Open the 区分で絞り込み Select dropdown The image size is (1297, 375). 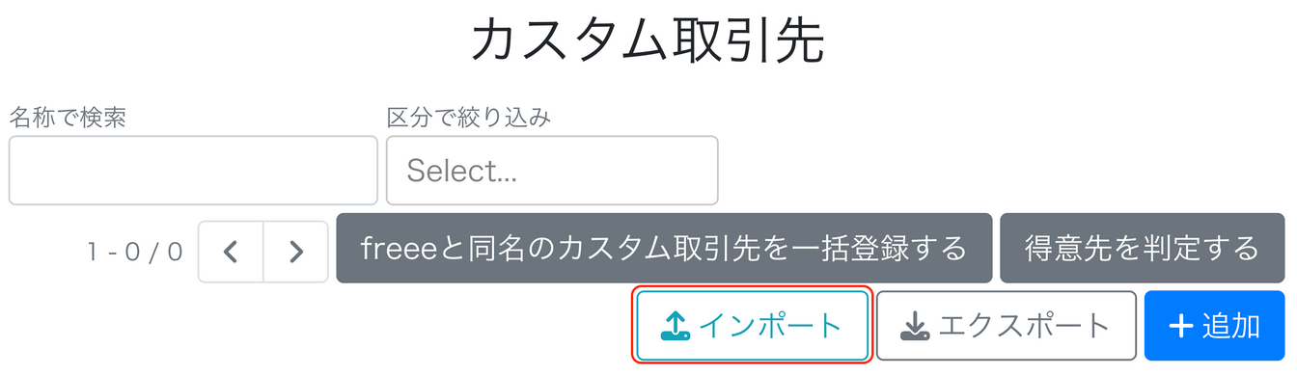click(552, 171)
